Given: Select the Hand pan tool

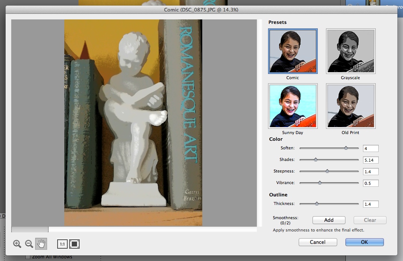Looking at the screenshot, I should coord(41,244).
